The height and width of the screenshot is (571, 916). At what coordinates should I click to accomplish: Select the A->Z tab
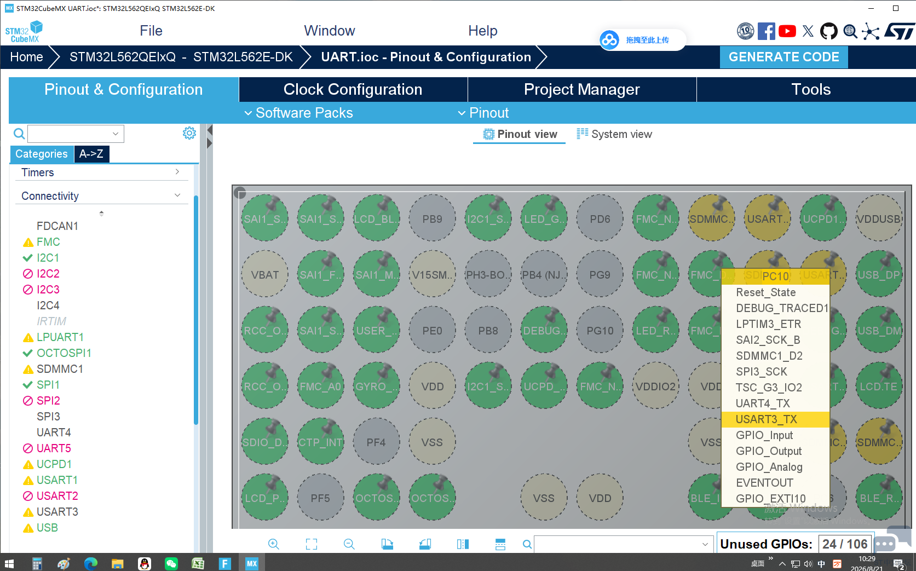pos(91,154)
